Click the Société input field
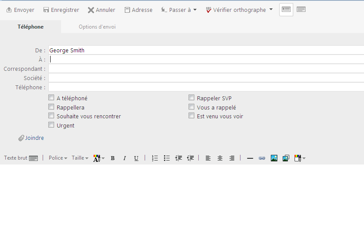Screen dimensions: 364x241 (206, 78)
